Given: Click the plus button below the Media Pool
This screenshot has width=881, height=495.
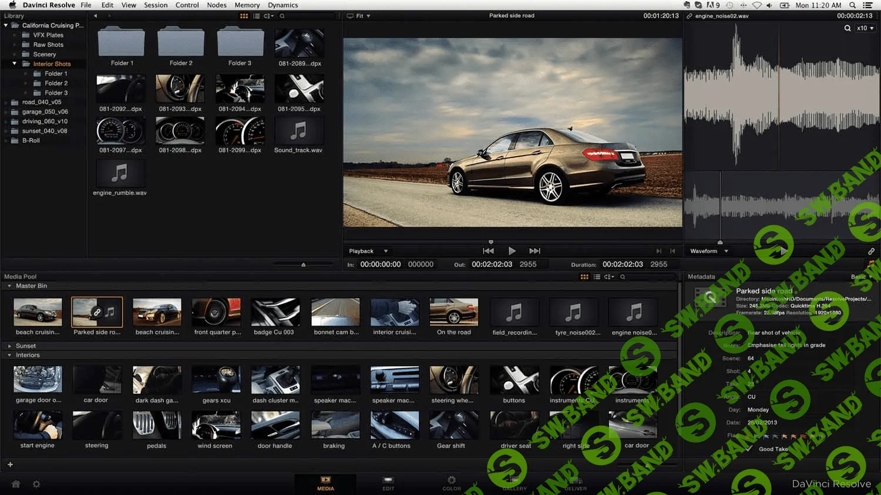Looking at the screenshot, I should tap(9, 464).
